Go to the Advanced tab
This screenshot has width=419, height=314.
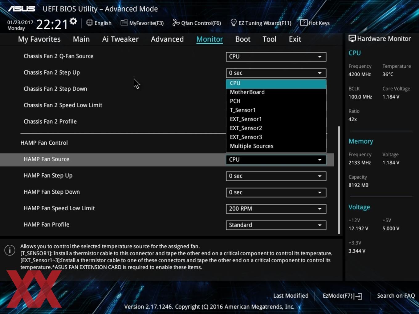coord(167,39)
